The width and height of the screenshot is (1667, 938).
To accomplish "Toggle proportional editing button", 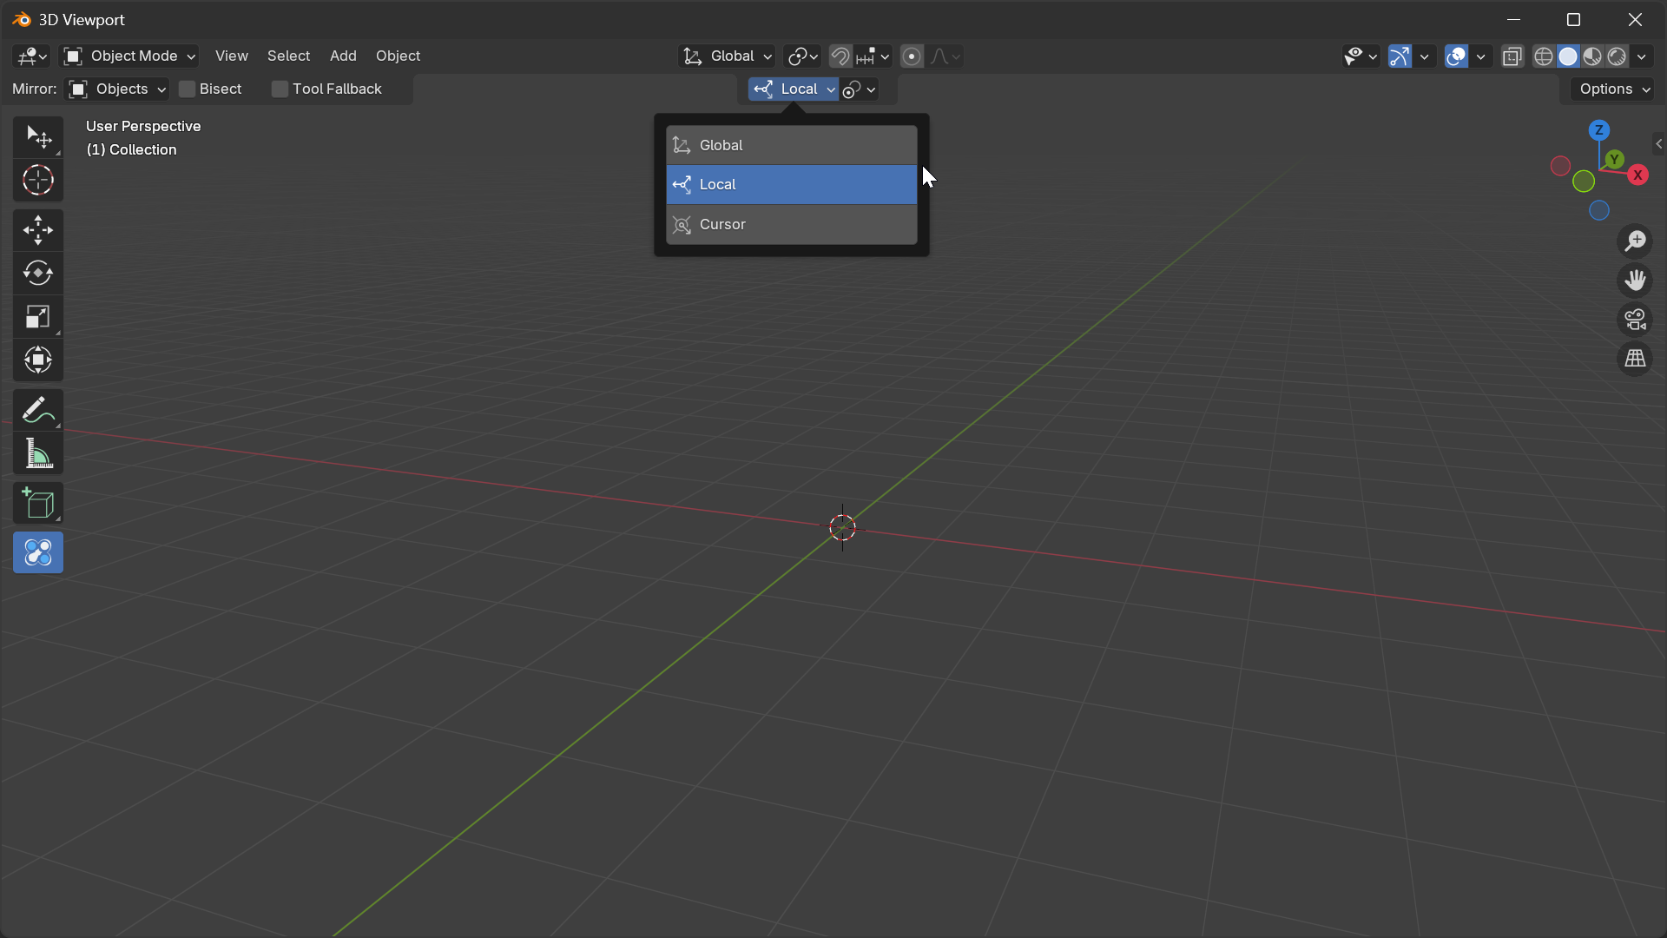I will point(912,56).
